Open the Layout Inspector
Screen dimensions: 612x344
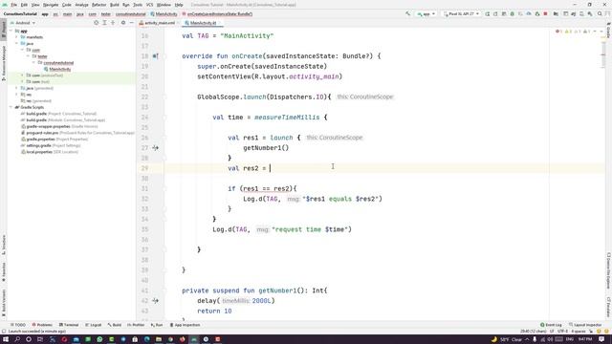click(x=585, y=325)
